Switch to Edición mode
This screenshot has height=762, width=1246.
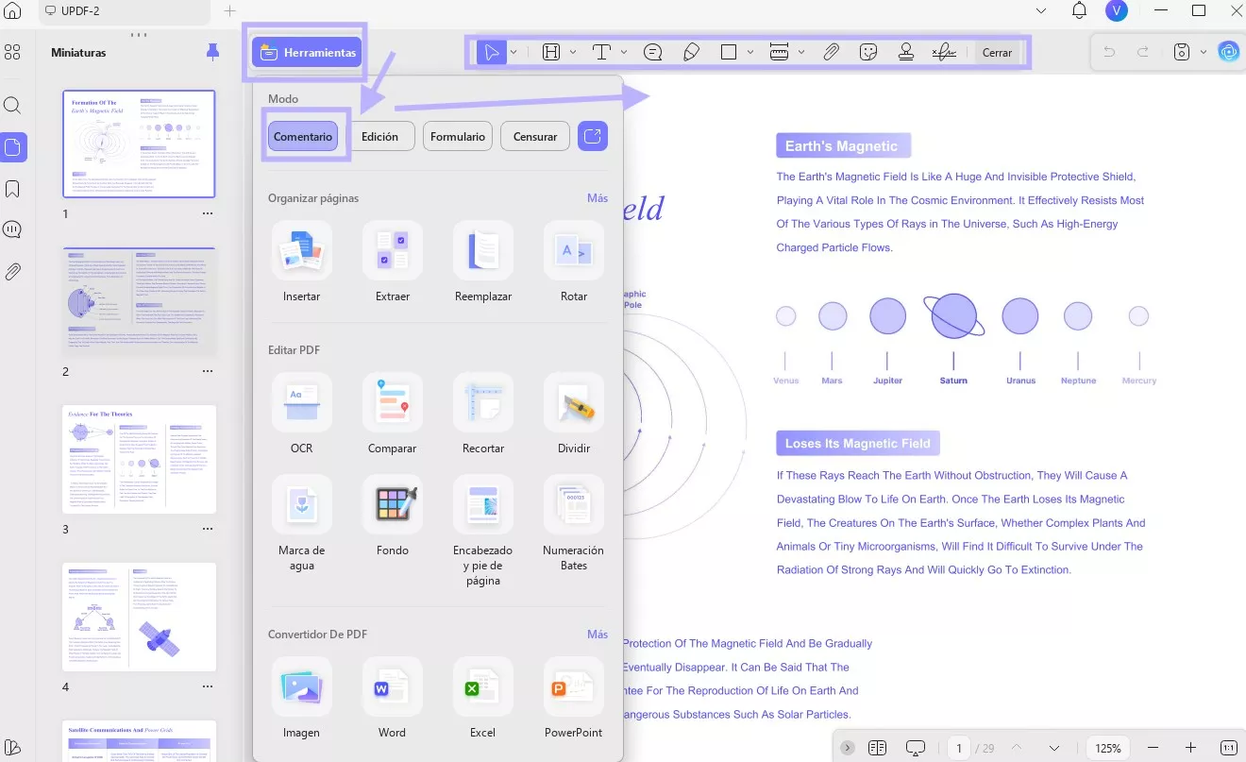tap(379, 136)
